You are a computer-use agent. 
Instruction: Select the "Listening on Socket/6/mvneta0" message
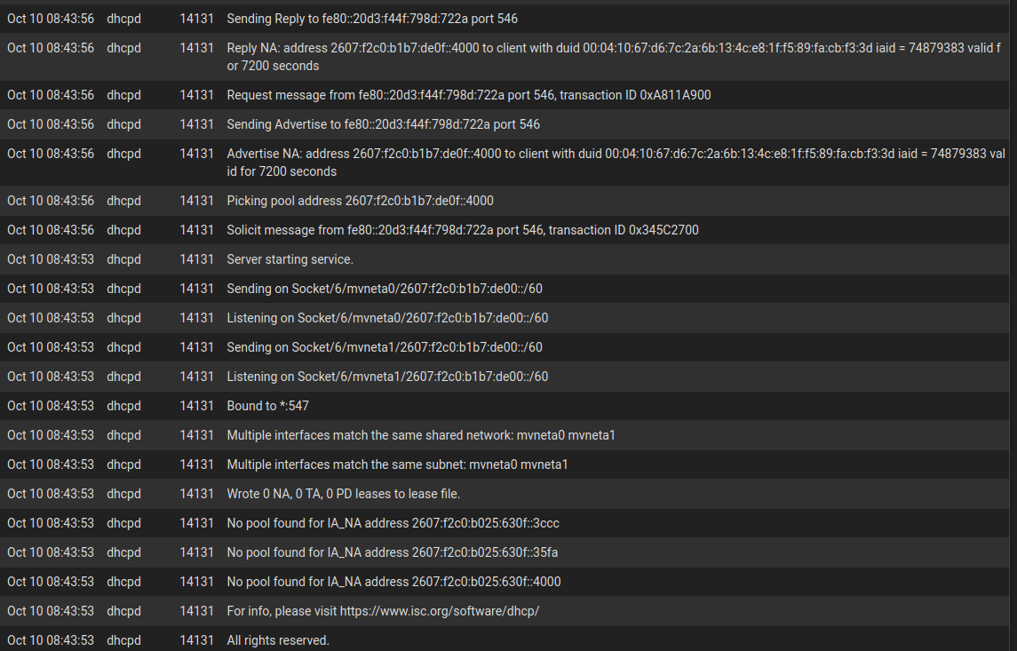click(x=387, y=318)
